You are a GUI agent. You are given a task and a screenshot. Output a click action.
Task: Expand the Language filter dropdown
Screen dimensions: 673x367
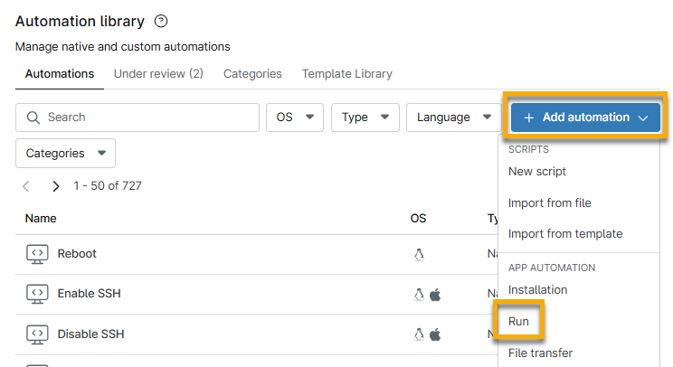click(x=453, y=118)
